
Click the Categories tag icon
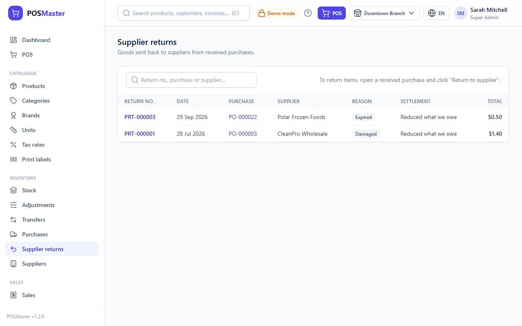pos(13,101)
